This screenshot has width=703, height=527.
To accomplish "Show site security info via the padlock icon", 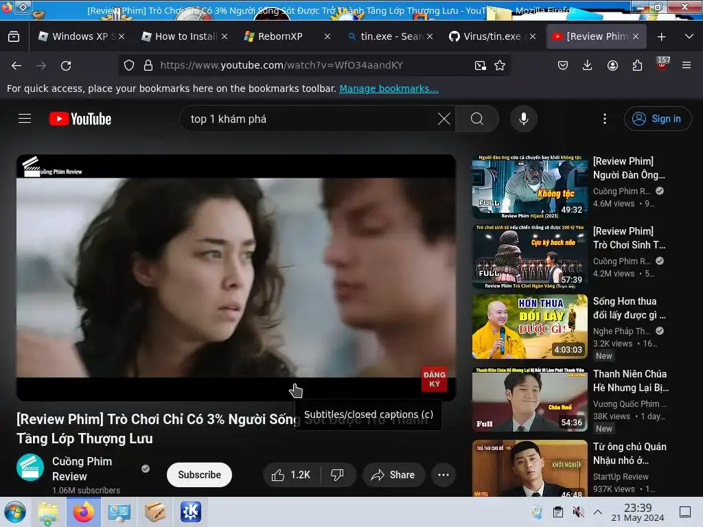I will point(148,65).
